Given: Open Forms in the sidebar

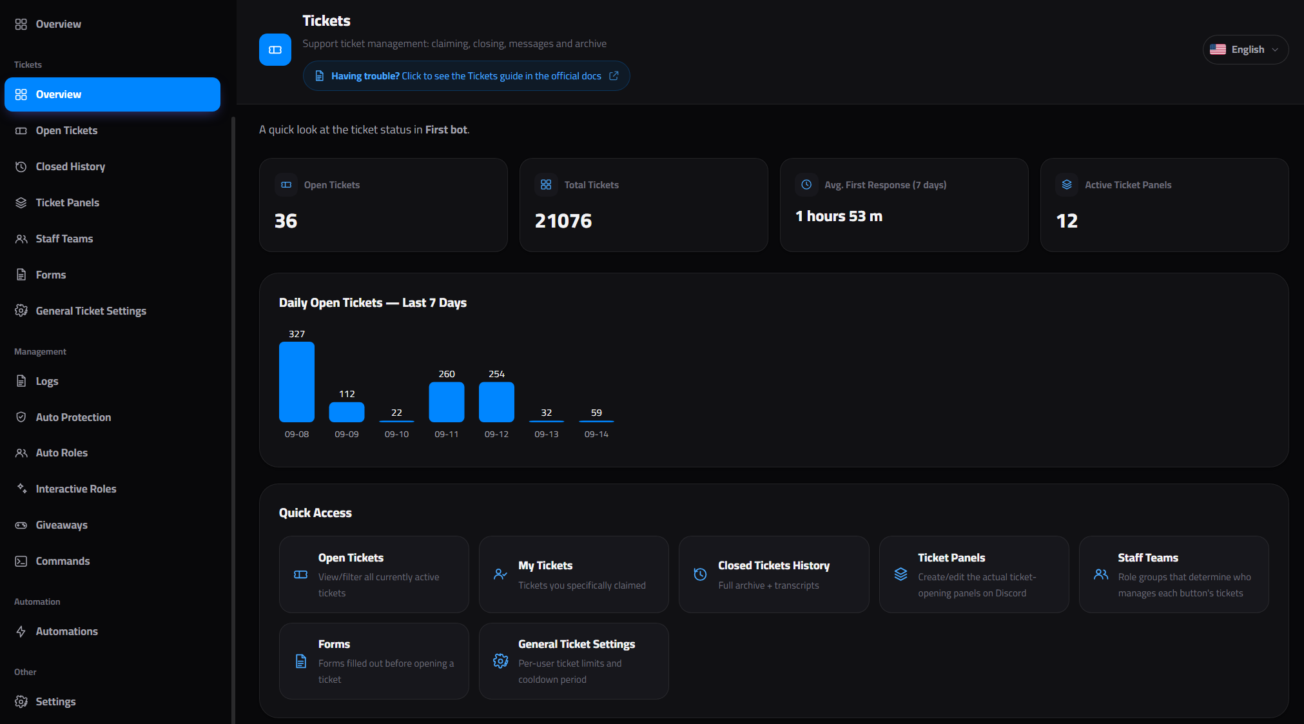Looking at the screenshot, I should pos(112,275).
